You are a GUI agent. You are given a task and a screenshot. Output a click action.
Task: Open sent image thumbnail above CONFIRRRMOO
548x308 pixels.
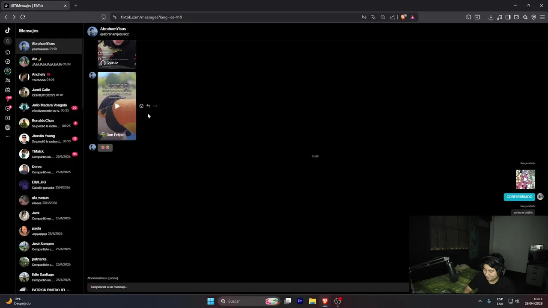tap(525, 179)
